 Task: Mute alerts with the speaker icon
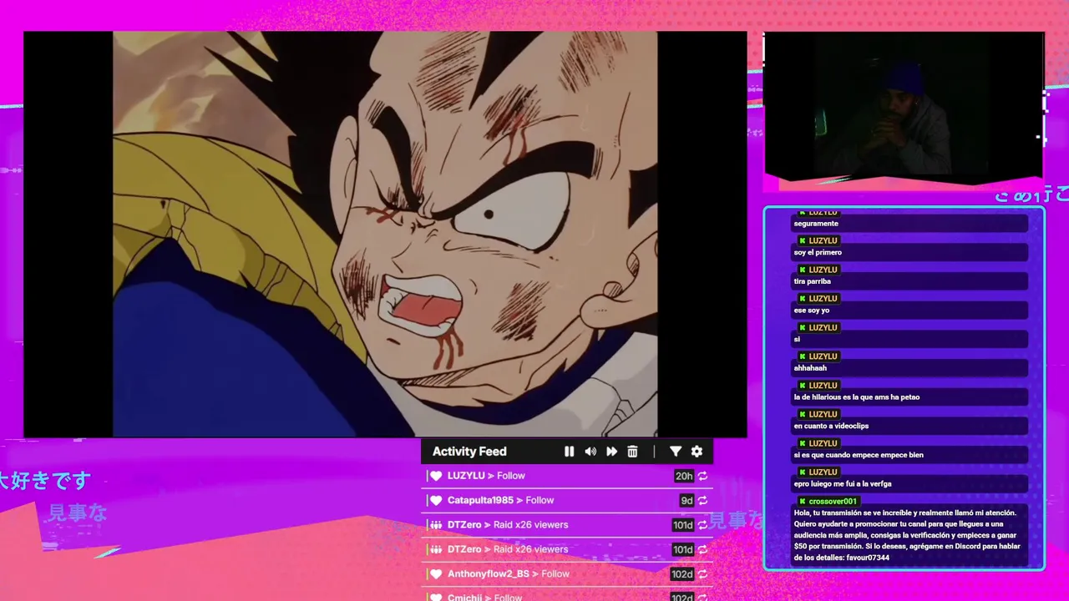[590, 452]
